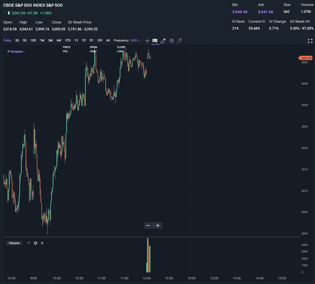Select the 10D time range

[x=33, y=40]
